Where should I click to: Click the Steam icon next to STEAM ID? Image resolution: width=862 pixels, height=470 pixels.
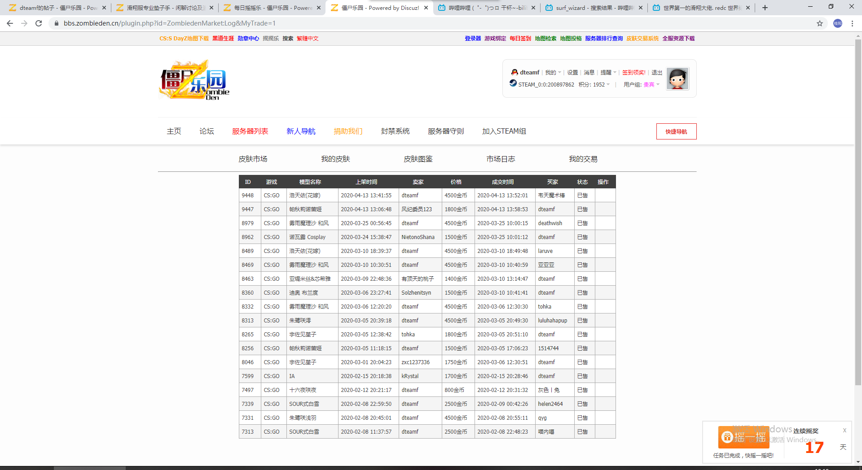(513, 83)
